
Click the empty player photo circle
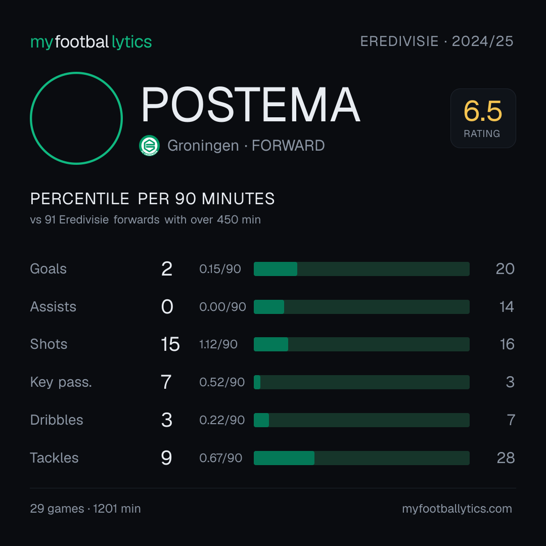(x=76, y=118)
